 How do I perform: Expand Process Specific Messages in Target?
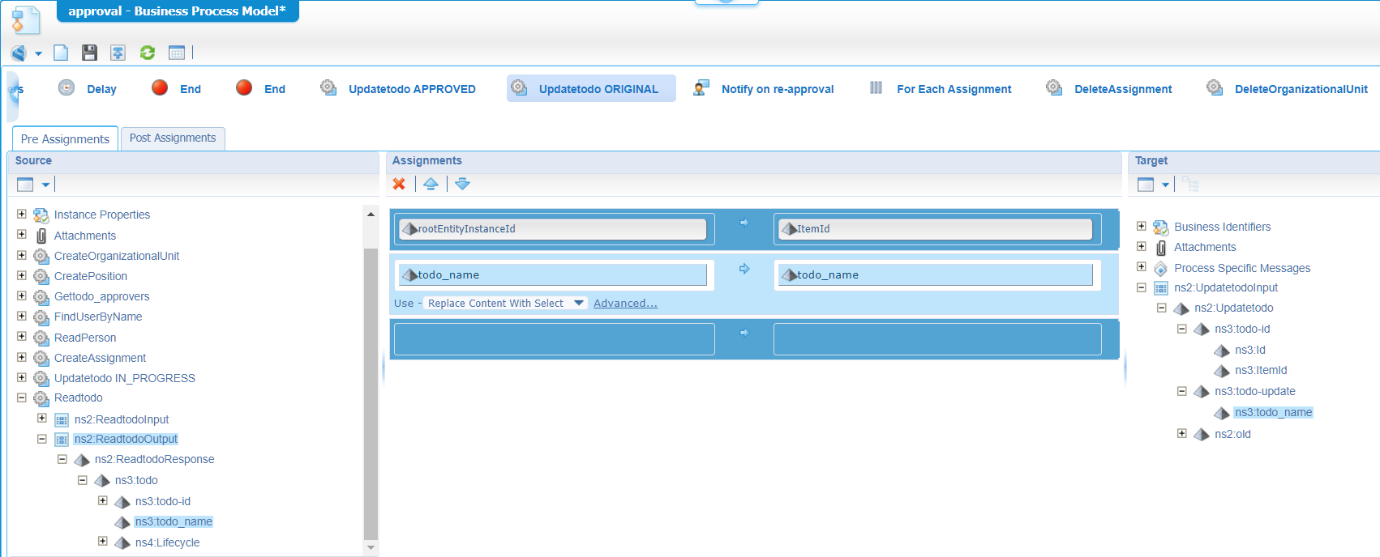1142,266
